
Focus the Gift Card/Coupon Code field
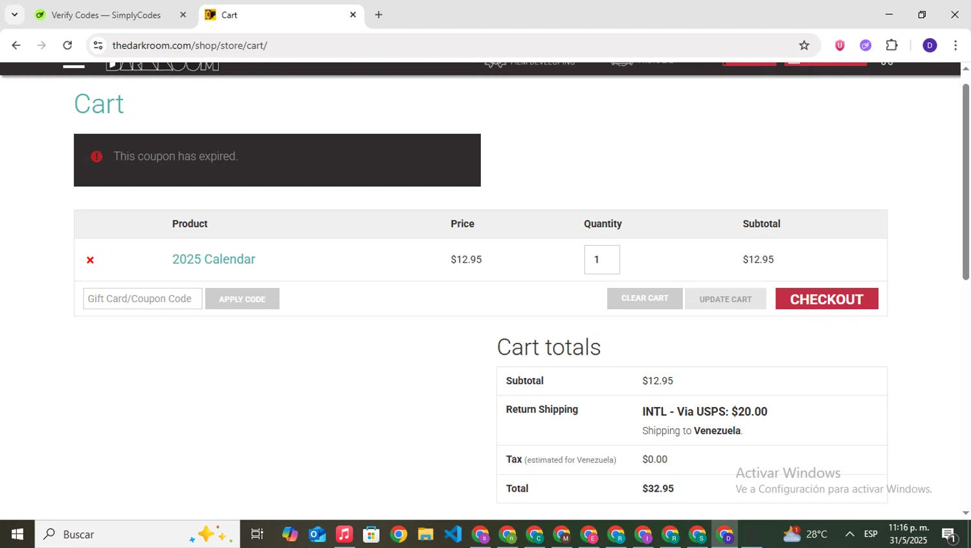tap(142, 298)
